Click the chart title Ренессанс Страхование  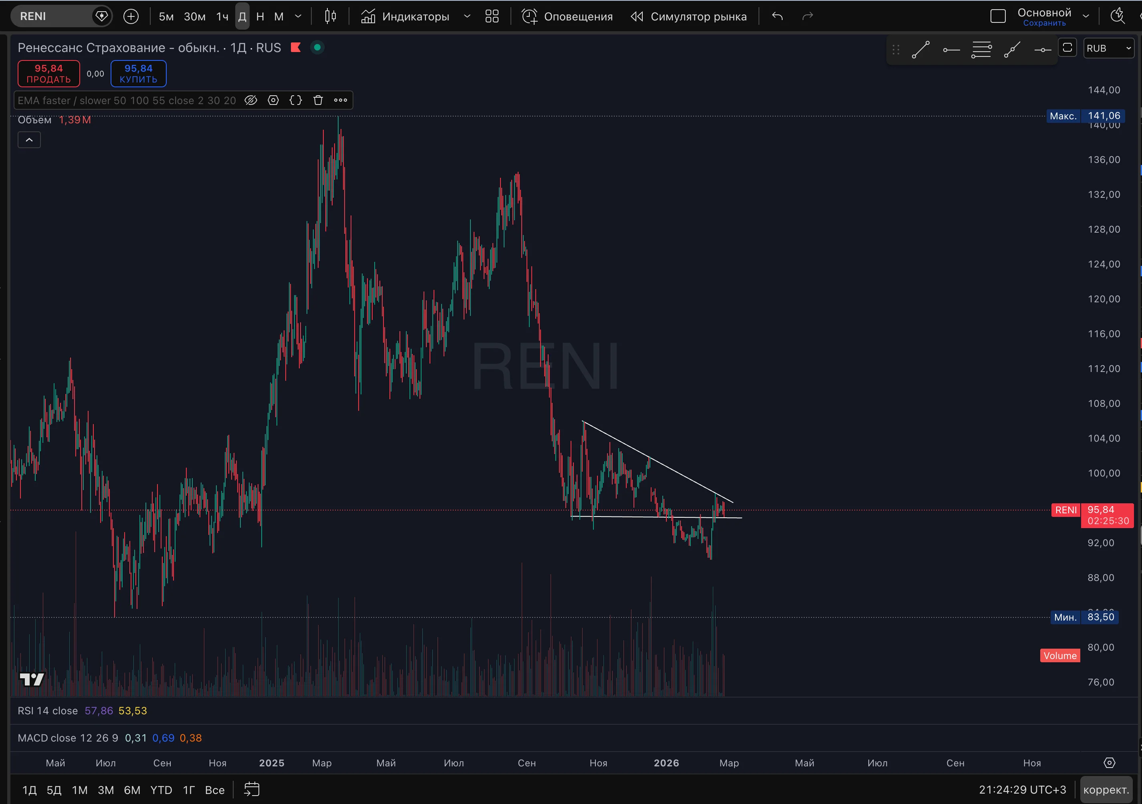pyautogui.click(x=118, y=48)
